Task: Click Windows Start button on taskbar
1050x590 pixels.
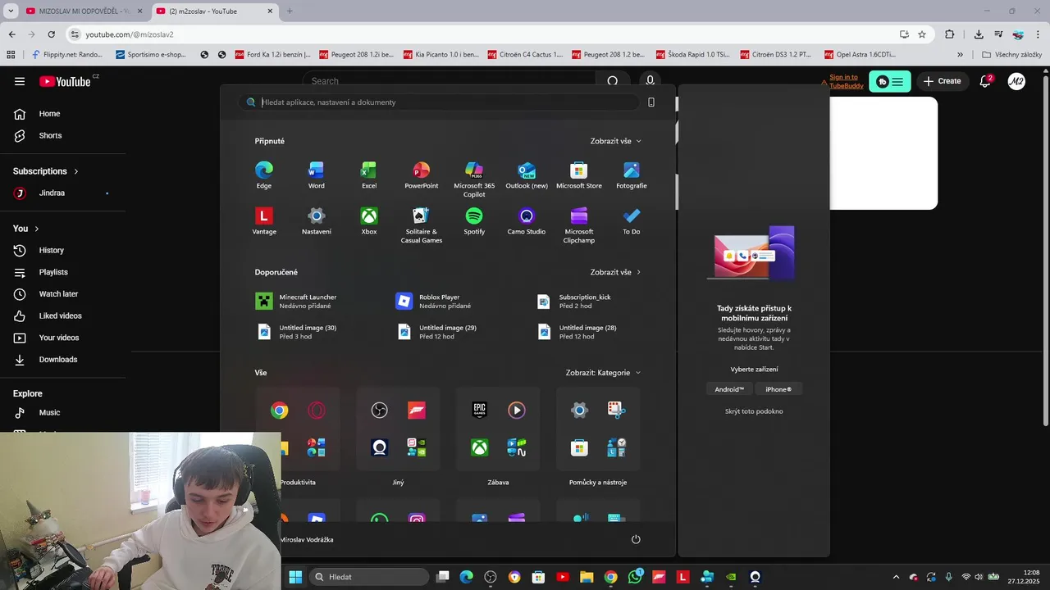Action: tap(295, 577)
